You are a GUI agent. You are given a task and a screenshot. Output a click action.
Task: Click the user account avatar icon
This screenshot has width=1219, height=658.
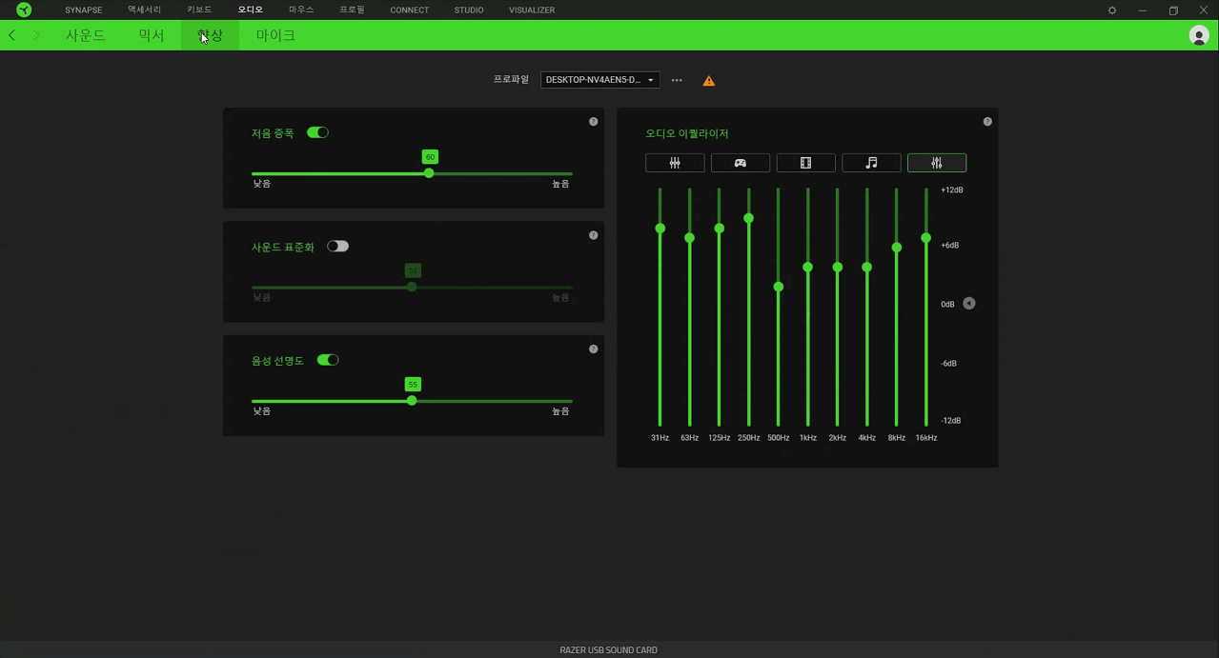tap(1199, 35)
